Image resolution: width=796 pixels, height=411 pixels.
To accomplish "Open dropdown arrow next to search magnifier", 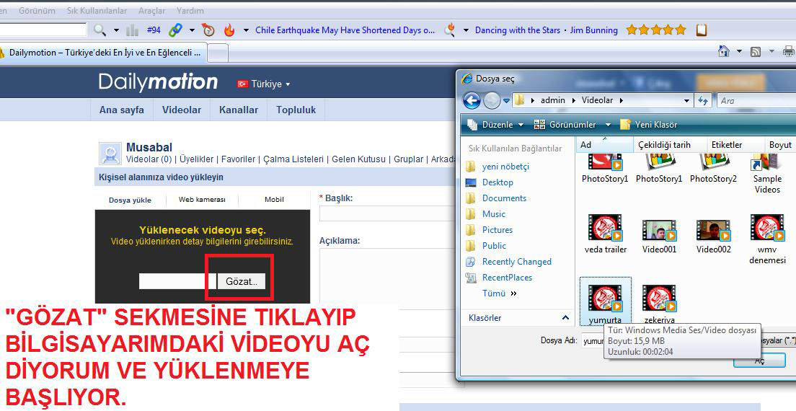I will 116,30.
